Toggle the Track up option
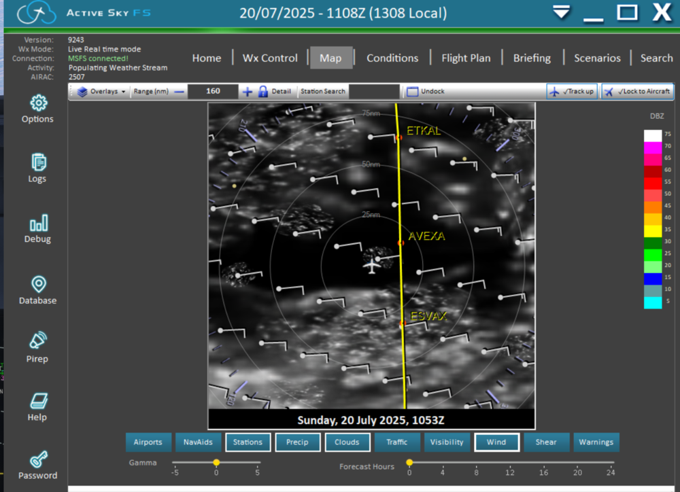The height and width of the screenshot is (492, 680). (572, 92)
